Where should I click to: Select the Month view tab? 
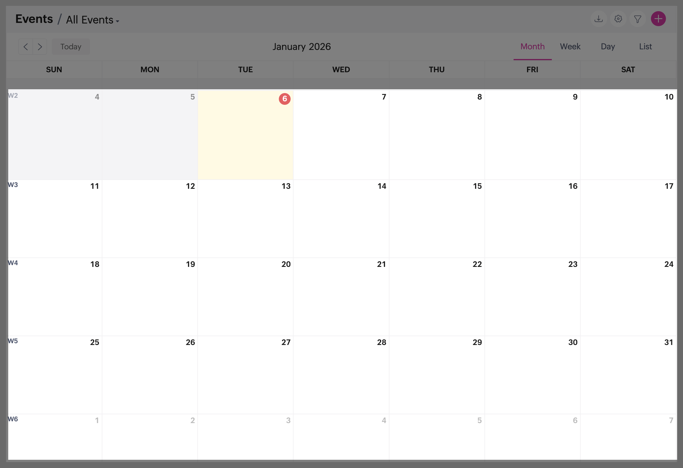pyautogui.click(x=532, y=47)
